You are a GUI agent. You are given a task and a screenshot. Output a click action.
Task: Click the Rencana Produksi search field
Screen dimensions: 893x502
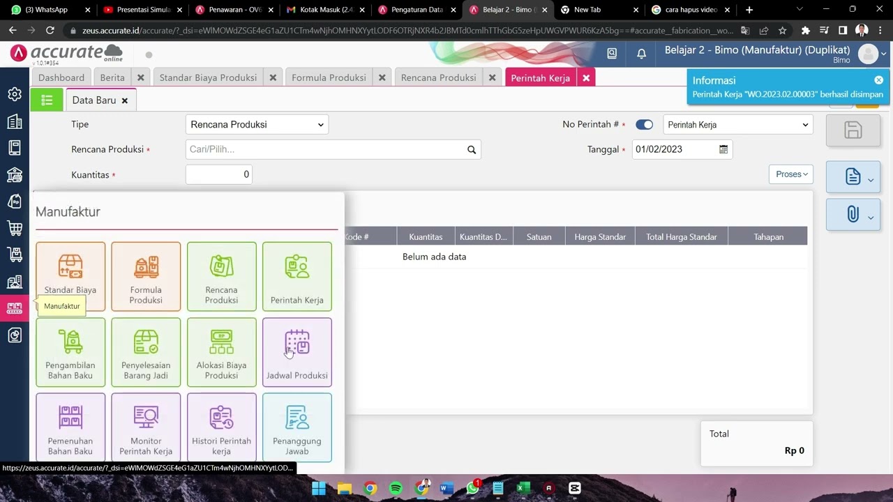click(333, 150)
